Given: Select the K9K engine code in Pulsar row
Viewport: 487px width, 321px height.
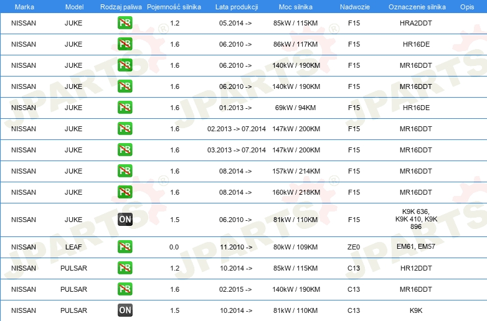Looking at the screenshot, I should 416,310.
